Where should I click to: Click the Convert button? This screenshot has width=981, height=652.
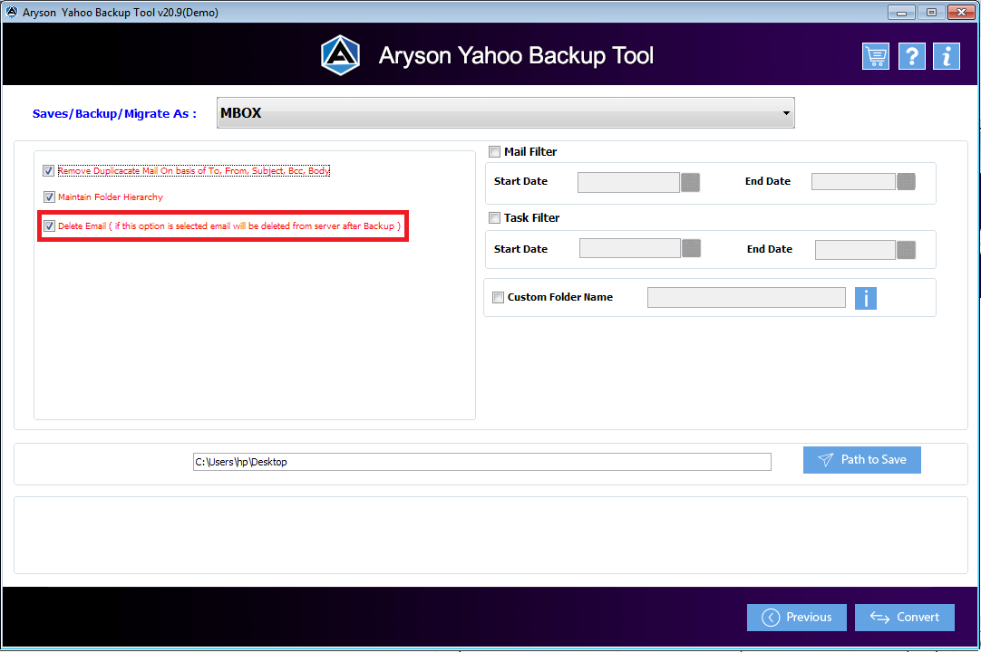pos(904,617)
